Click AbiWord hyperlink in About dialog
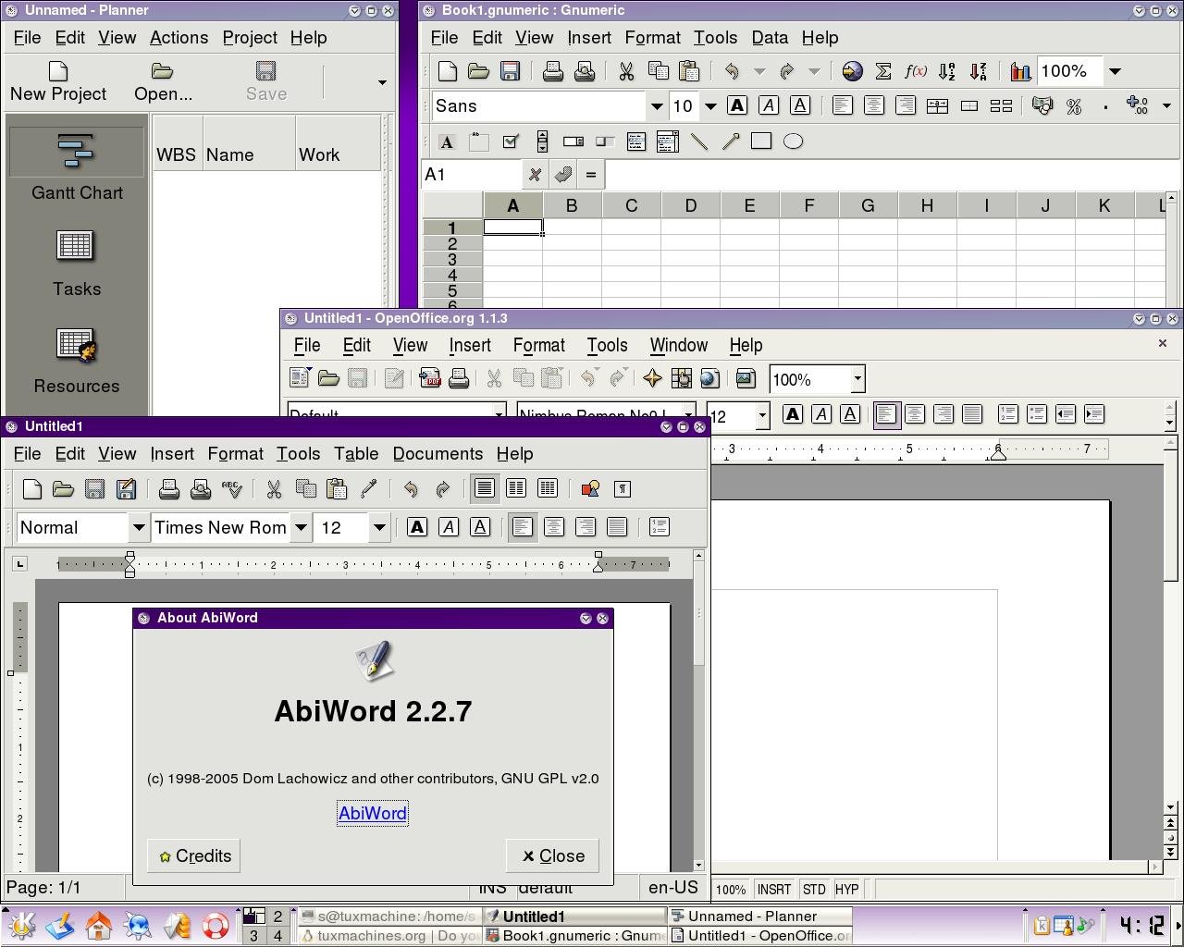The image size is (1184, 947). [x=373, y=814]
